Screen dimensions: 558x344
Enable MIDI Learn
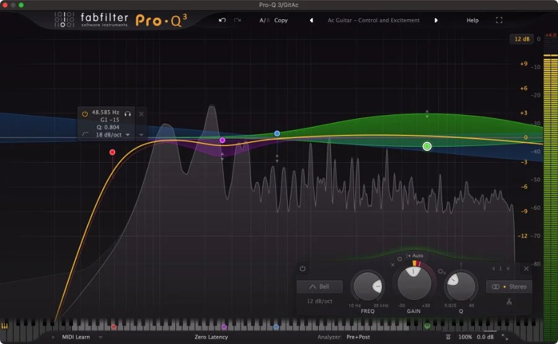76,337
